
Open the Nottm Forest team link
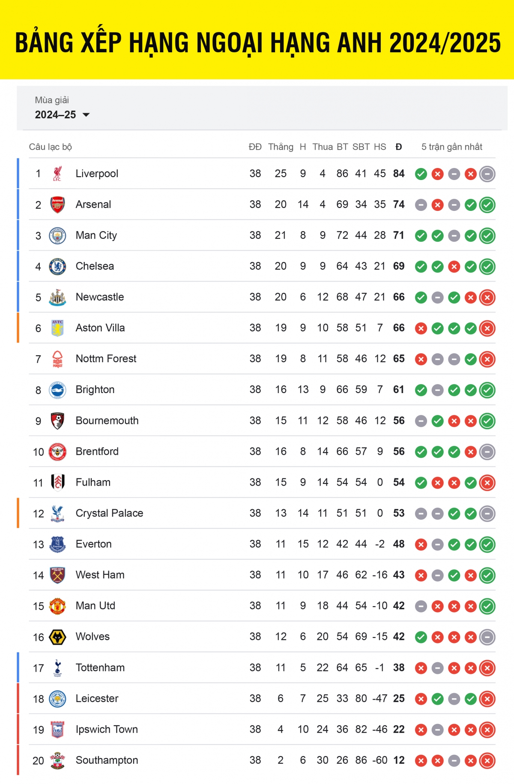point(106,359)
